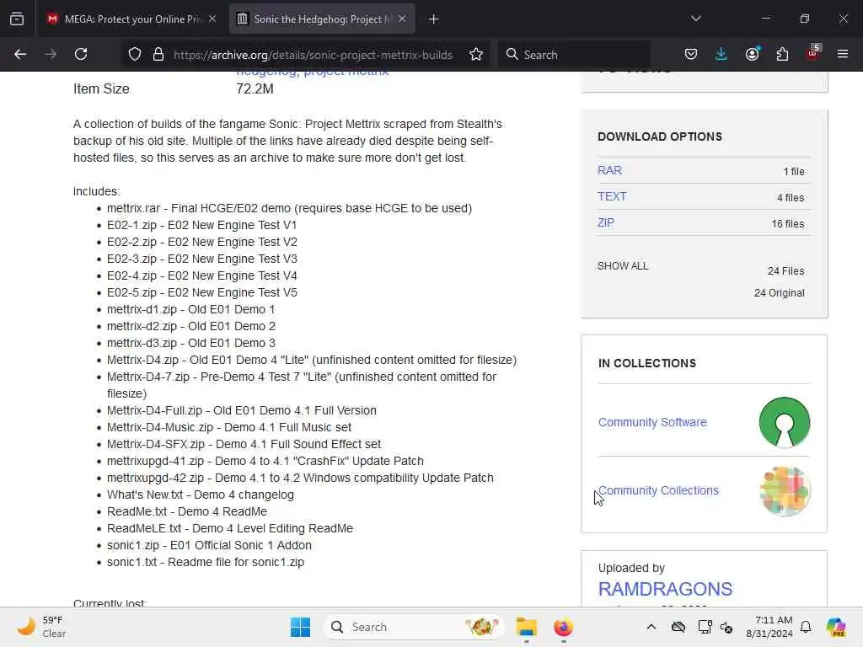863x647 pixels.
Task: Reload the archive.org page
Action: [81, 55]
